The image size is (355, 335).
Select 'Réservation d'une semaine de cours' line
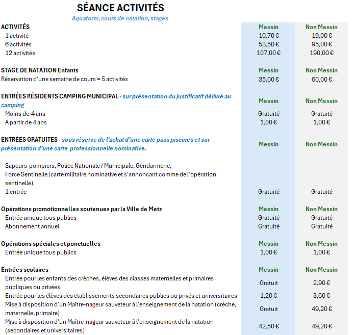(65, 79)
